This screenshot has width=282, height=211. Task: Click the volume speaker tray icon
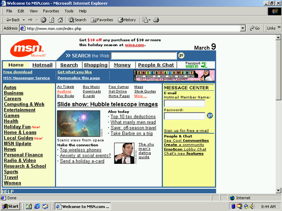pos(252,206)
